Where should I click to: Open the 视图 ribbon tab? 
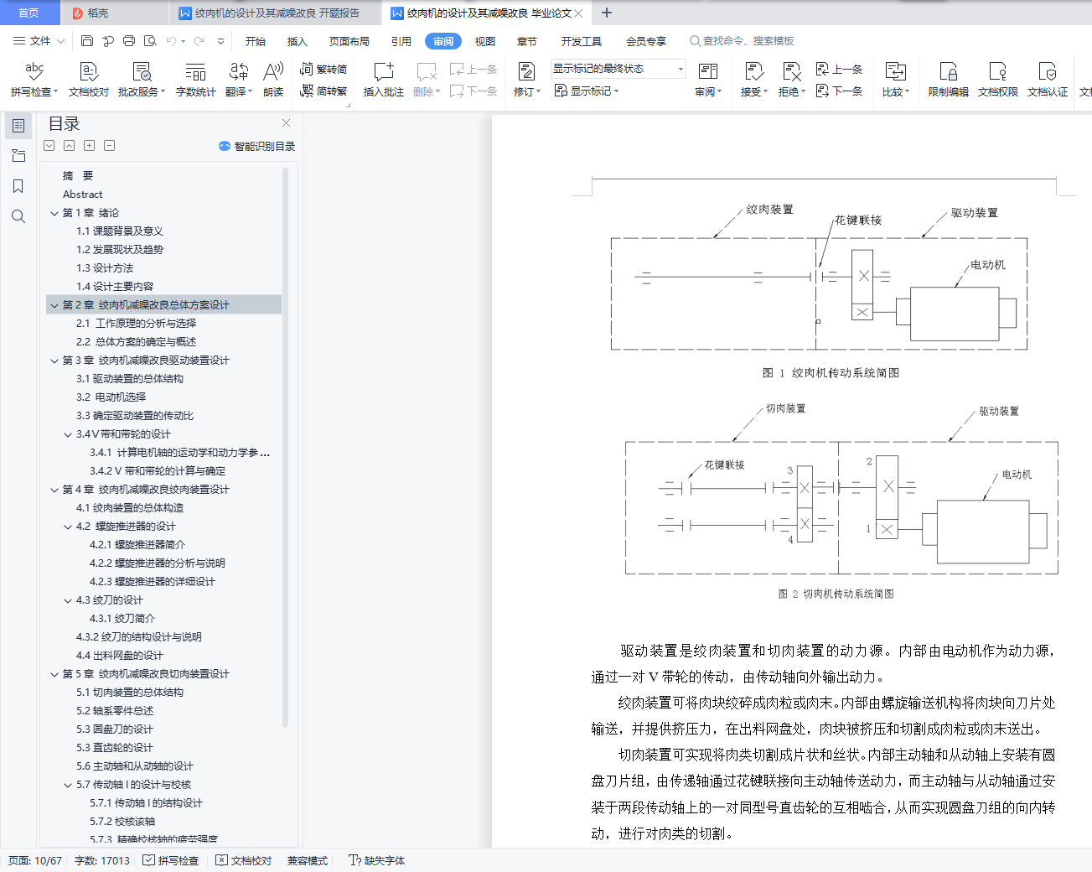[485, 41]
